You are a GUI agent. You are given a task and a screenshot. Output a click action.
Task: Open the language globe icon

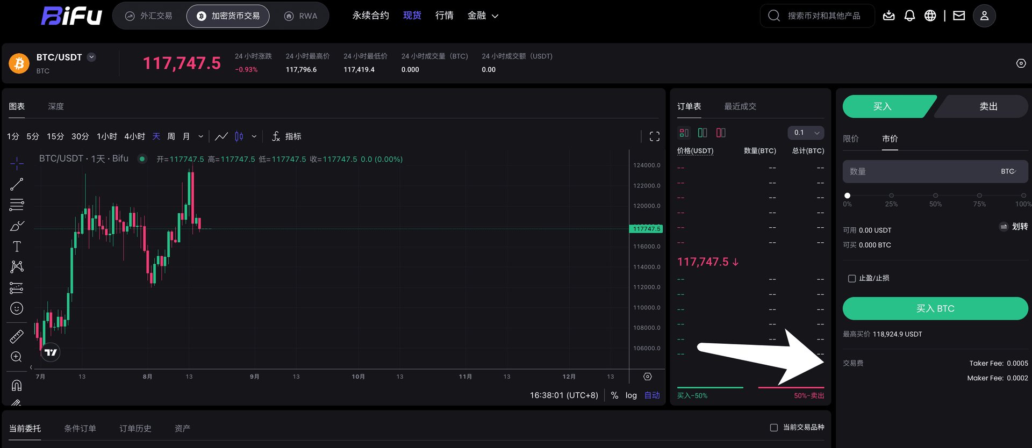tap(930, 16)
